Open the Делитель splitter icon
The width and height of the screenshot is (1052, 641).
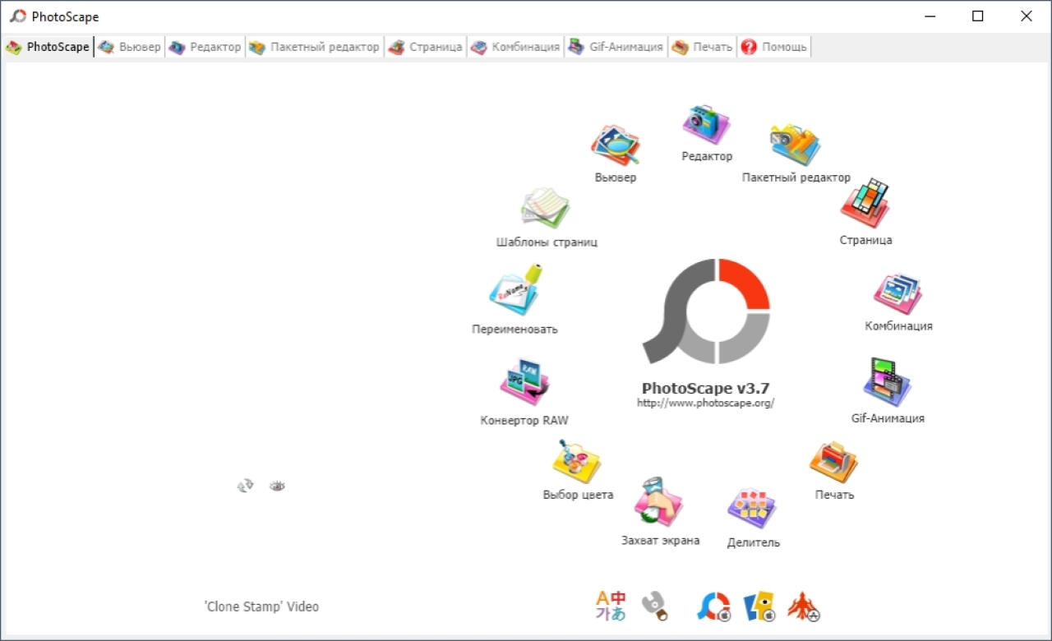click(753, 510)
